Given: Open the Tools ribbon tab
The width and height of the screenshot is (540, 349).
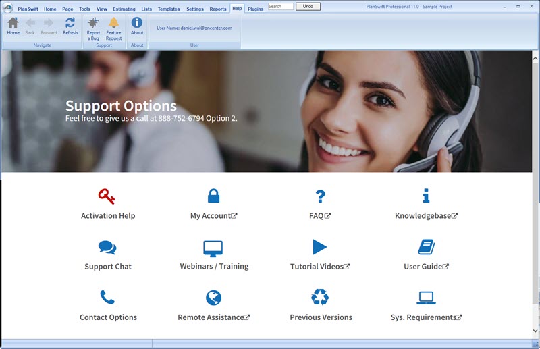Looking at the screenshot, I should 84,9.
